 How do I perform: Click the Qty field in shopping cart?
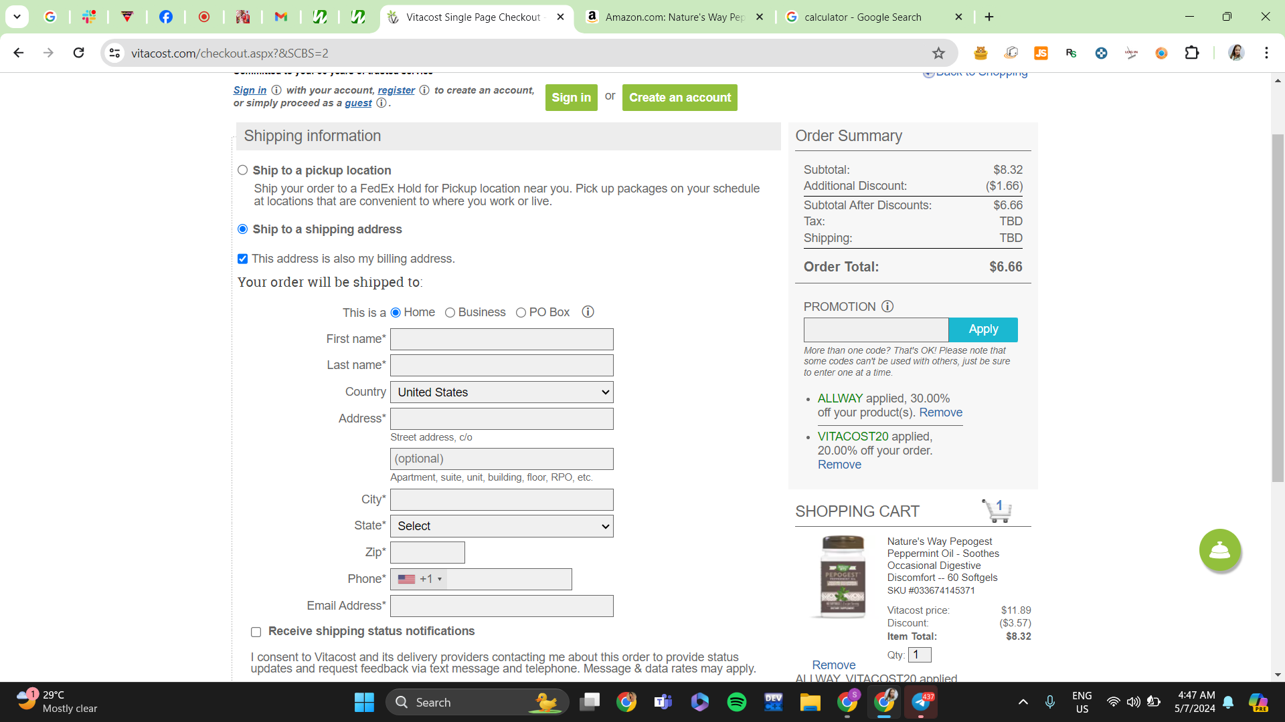coord(920,655)
